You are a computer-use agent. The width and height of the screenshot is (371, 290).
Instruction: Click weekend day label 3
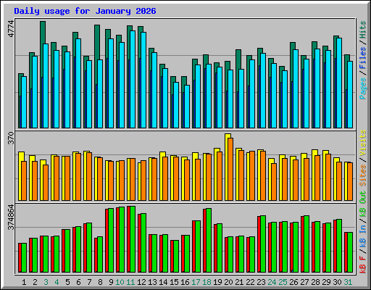tap(46, 282)
